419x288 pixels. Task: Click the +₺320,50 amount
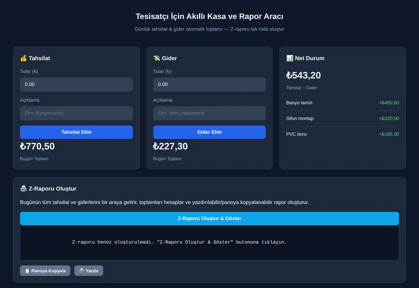(389, 119)
